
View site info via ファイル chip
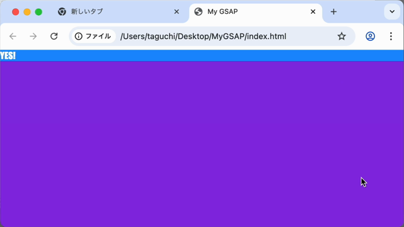93,37
